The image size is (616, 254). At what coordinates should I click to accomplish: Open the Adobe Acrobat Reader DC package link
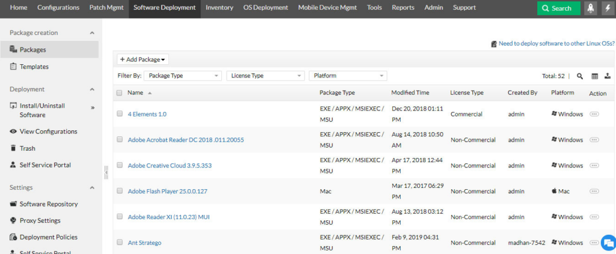click(186, 139)
